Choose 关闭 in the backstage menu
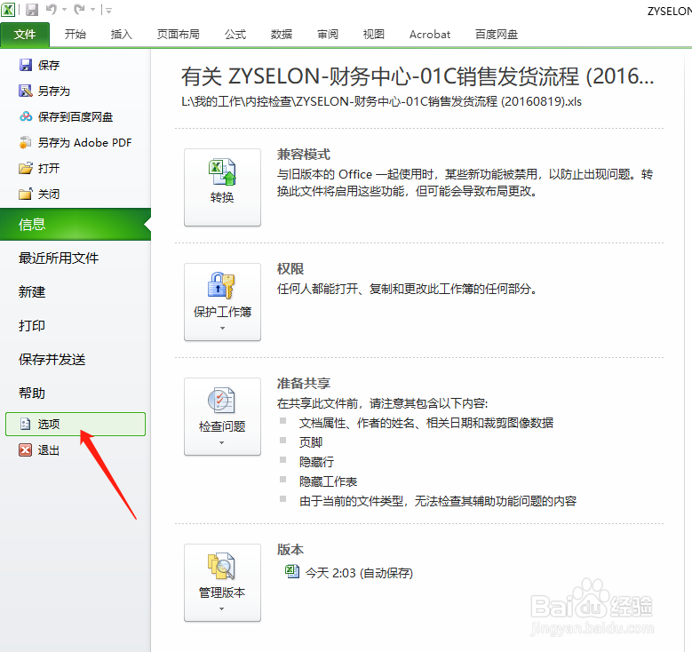This screenshot has height=652, width=692. click(x=49, y=194)
